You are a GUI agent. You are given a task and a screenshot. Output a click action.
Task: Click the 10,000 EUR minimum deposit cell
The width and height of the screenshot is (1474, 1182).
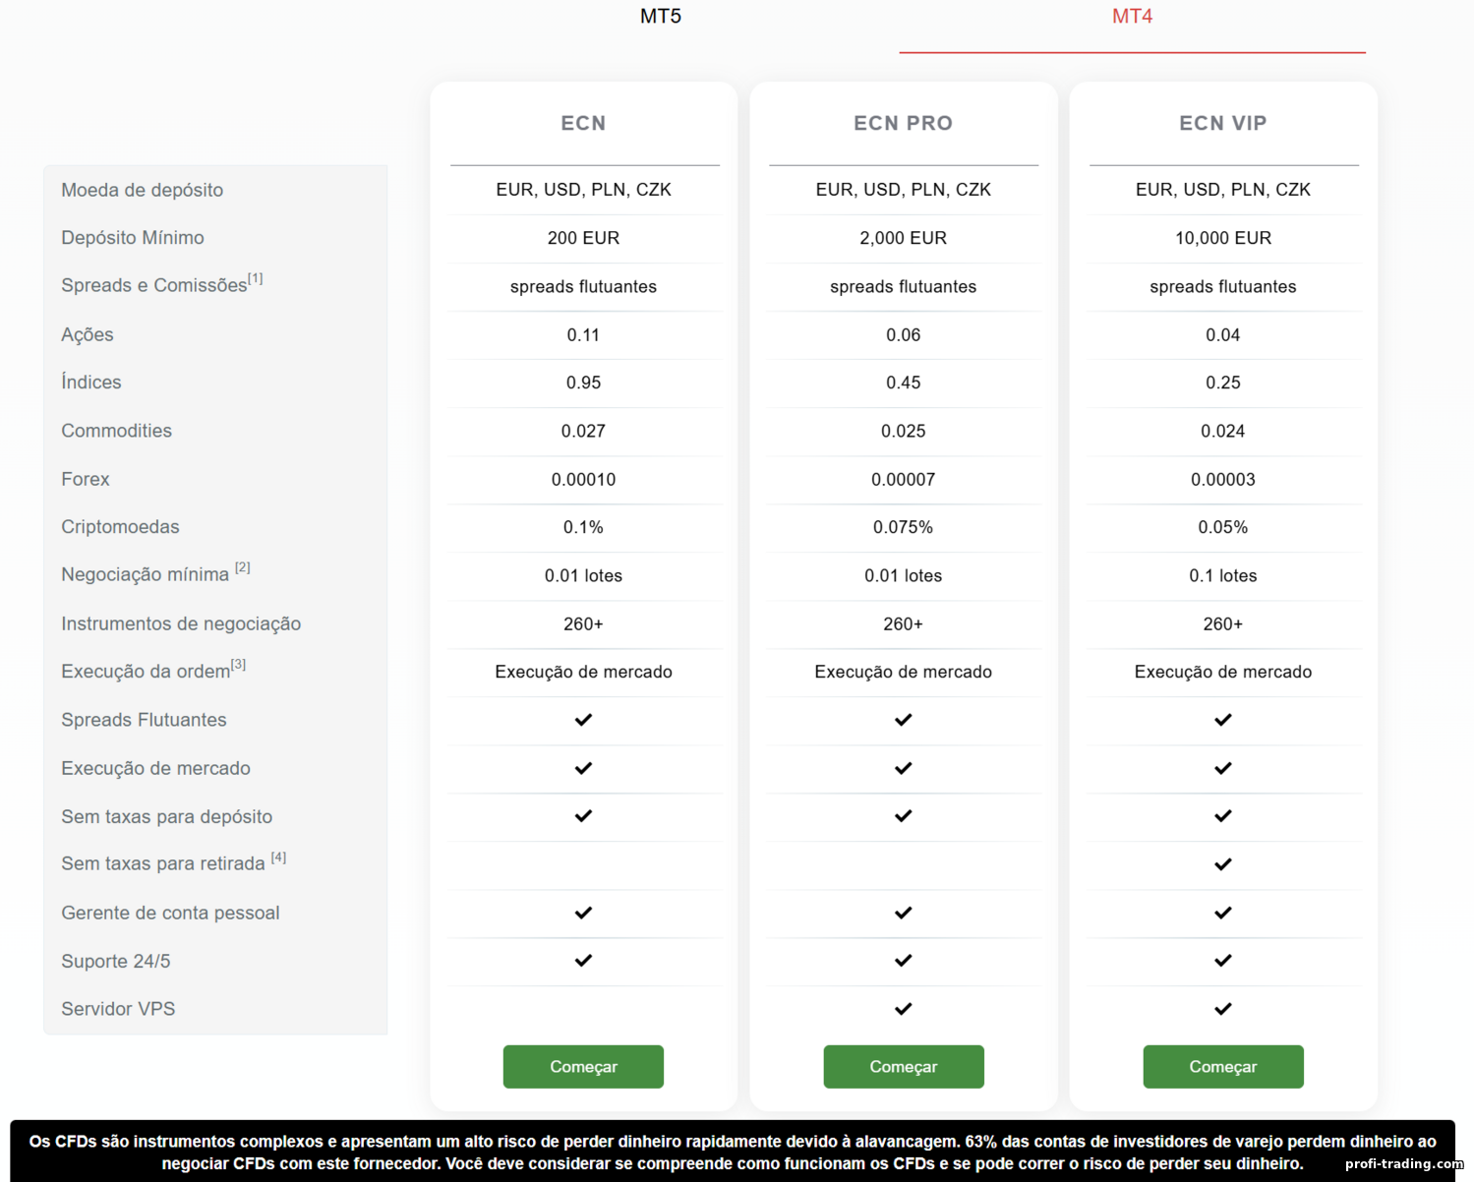tap(1223, 238)
